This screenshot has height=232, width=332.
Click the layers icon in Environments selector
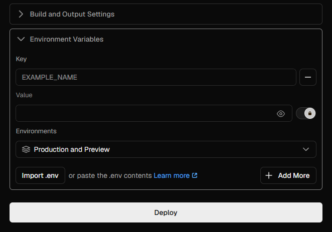26,149
